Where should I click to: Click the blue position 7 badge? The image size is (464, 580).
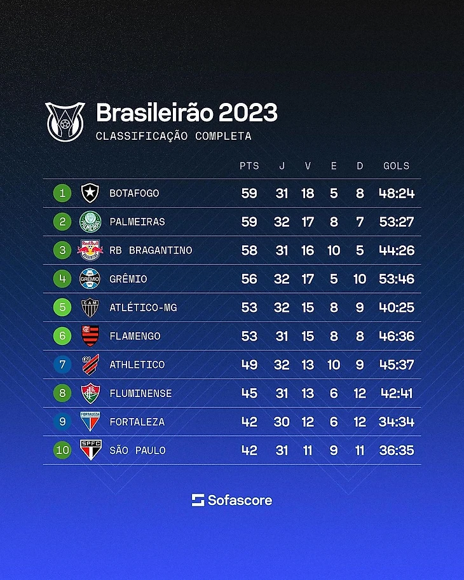[x=62, y=365]
